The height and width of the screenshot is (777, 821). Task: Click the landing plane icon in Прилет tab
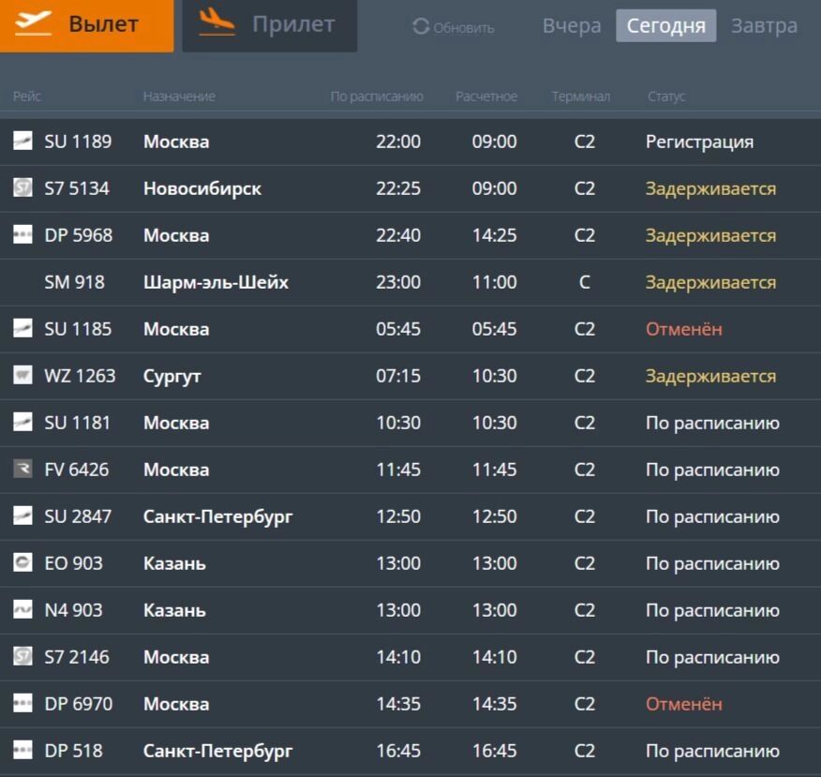point(216,23)
